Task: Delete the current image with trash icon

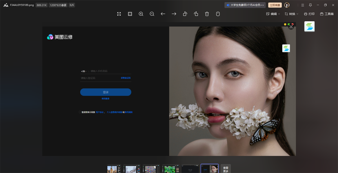Action: pyautogui.click(x=207, y=14)
